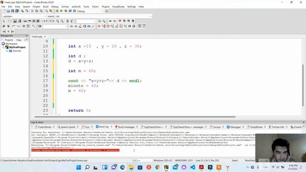Open the Windows Start menu

(x=78, y=167)
